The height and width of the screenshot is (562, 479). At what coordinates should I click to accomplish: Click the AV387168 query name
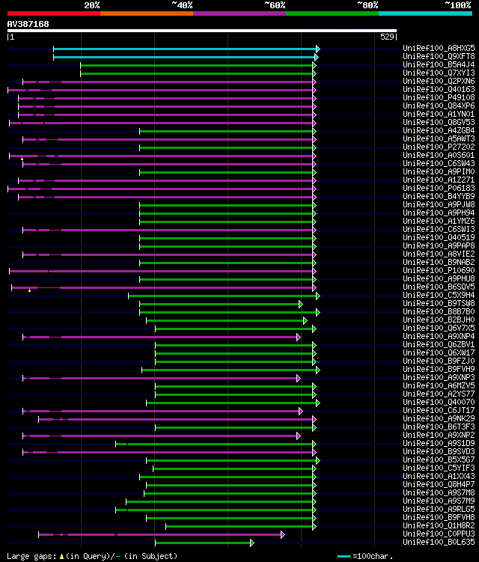[28, 24]
